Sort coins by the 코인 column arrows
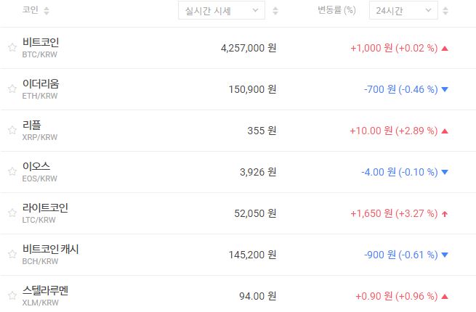The image size is (476, 312). (47, 11)
